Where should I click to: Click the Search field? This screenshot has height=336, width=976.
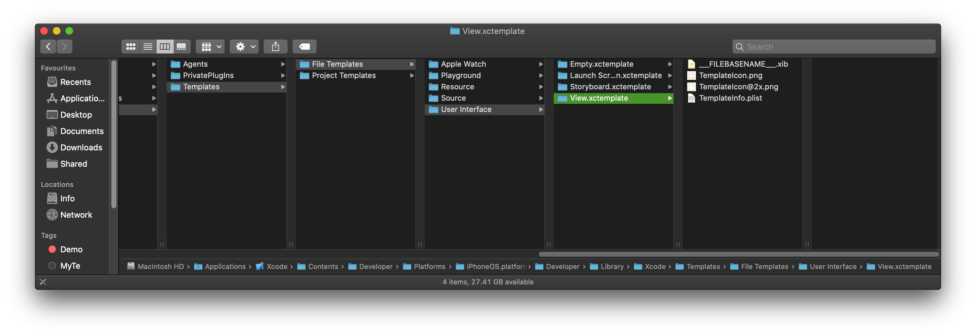coord(833,47)
